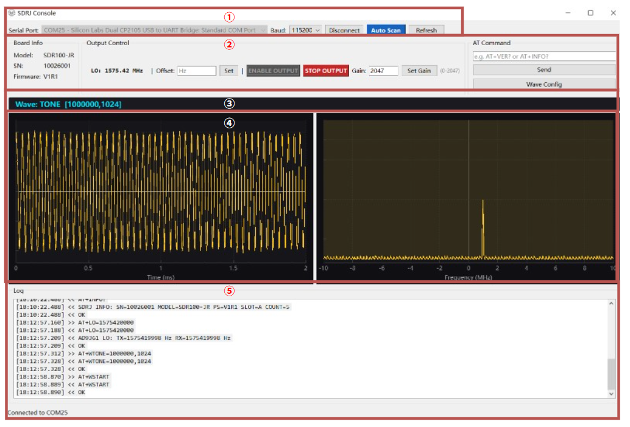The image size is (630, 427).
Task: Click sent log line '>> AT+WTONE=1000000,1024'
Action: (83, 353)
